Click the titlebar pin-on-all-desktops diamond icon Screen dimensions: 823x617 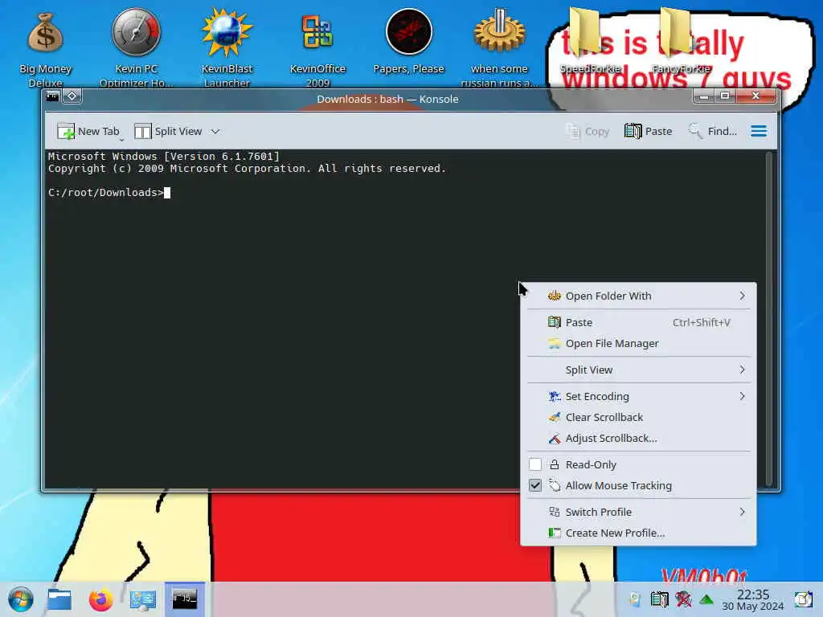72,96
